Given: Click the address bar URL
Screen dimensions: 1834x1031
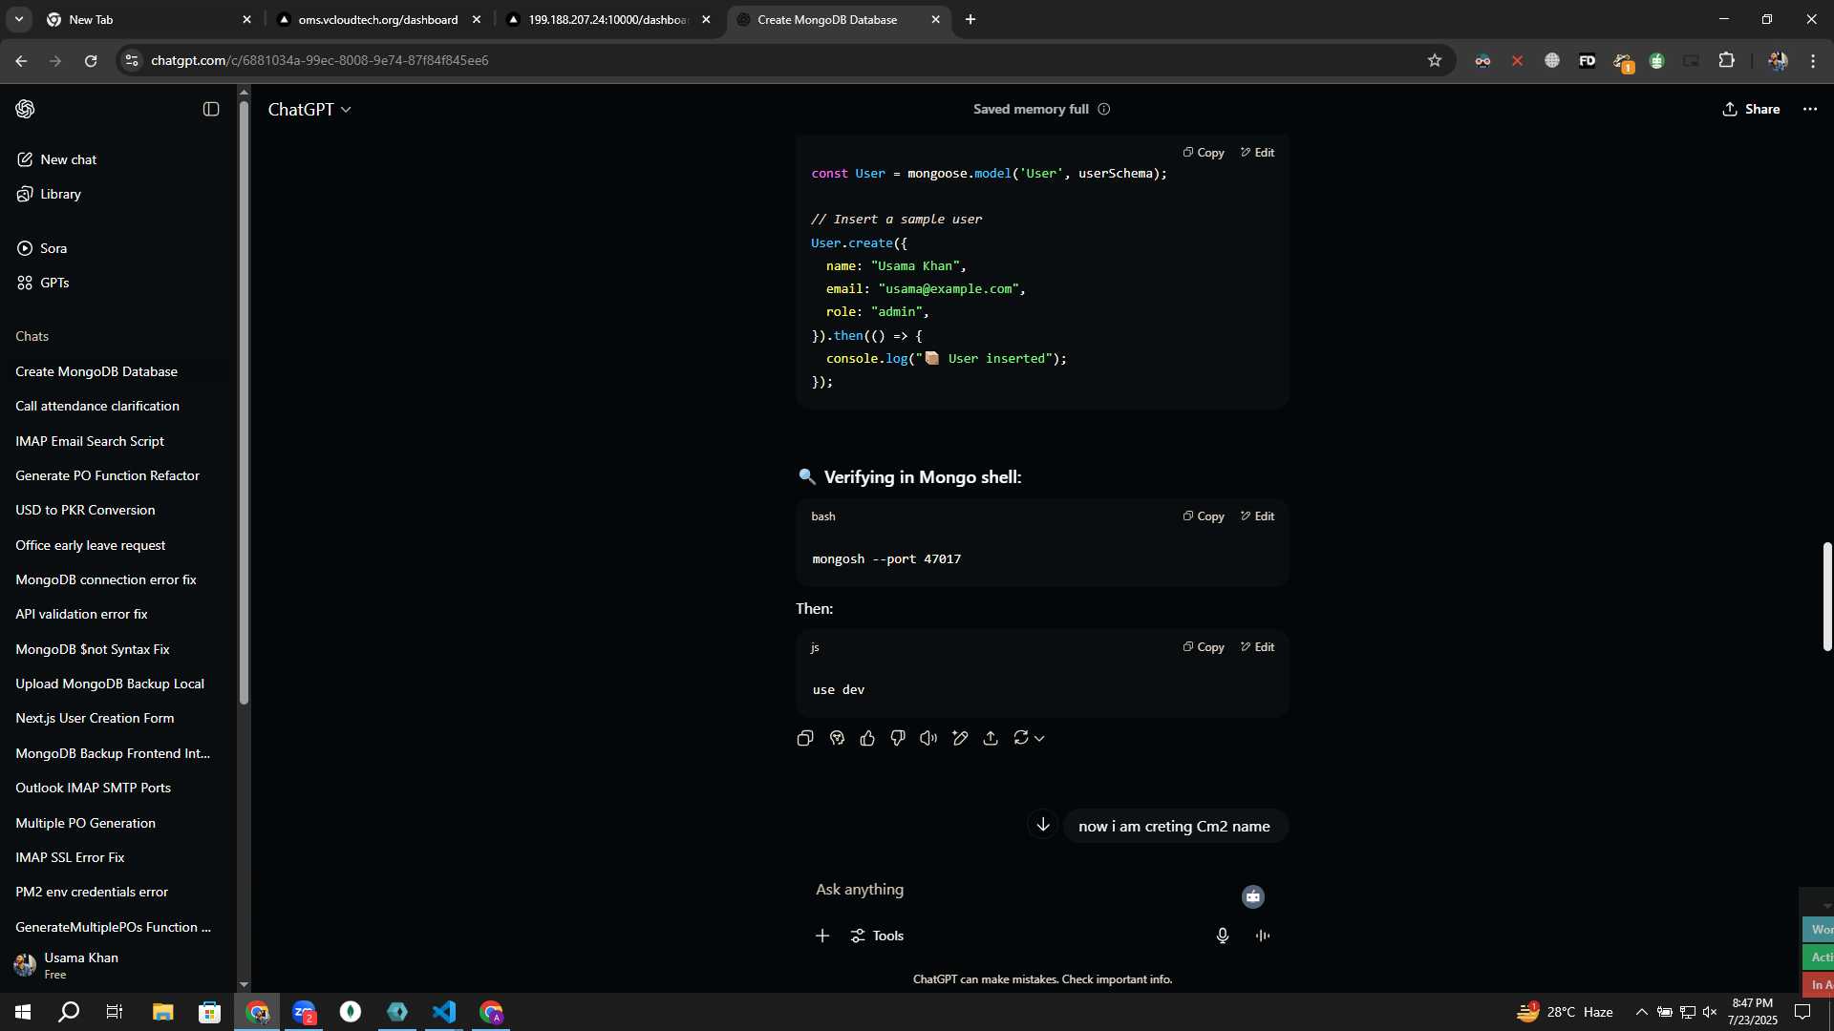Looking at the screenshot, I should pos(319,60).
